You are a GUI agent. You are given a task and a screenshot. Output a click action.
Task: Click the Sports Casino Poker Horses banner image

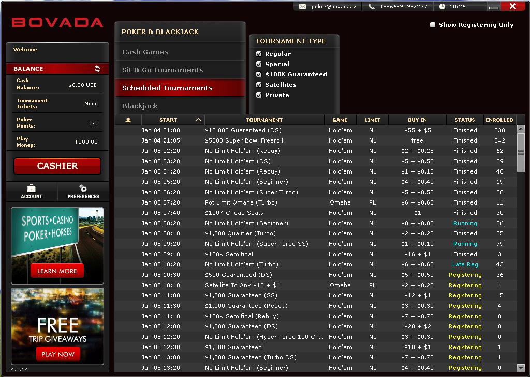(x=57, y=246)
